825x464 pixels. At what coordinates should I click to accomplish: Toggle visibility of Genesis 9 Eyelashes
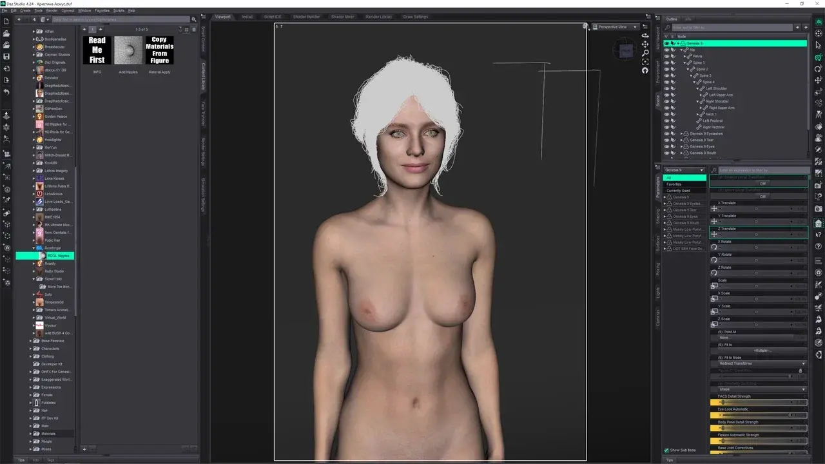666,133
